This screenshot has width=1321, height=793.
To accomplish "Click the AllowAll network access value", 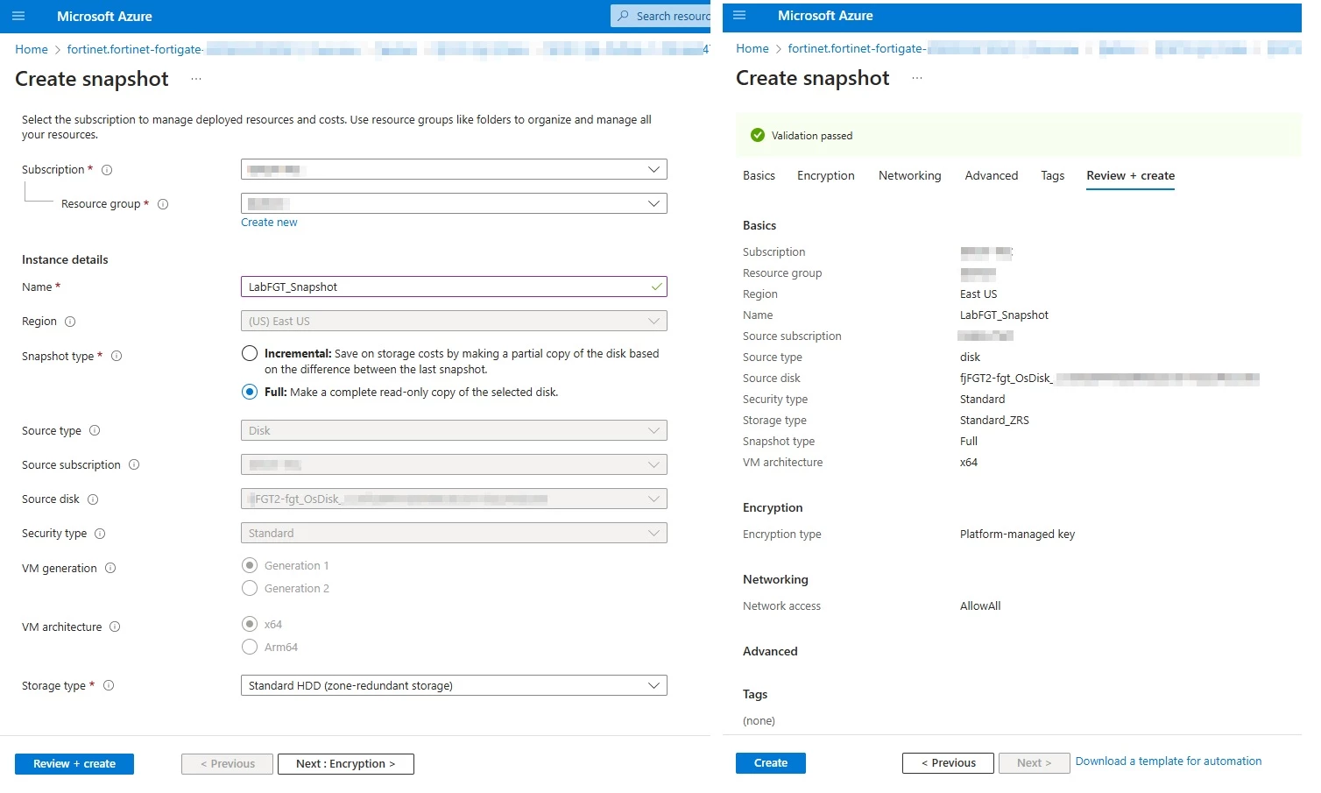I will point(980,606).
